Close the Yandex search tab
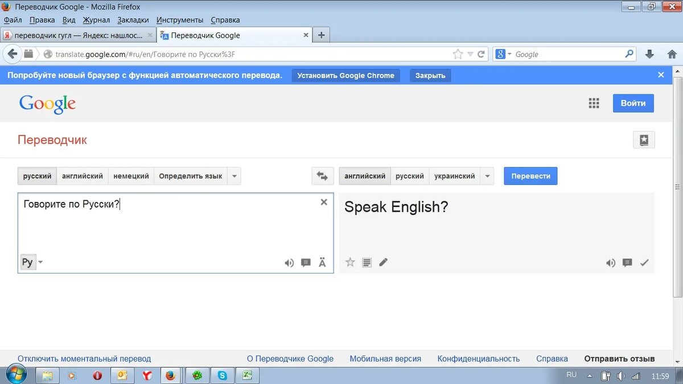 (x=150, y=35)
